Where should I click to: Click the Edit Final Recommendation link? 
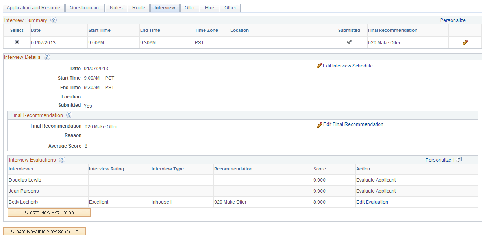tap(353, 124)
